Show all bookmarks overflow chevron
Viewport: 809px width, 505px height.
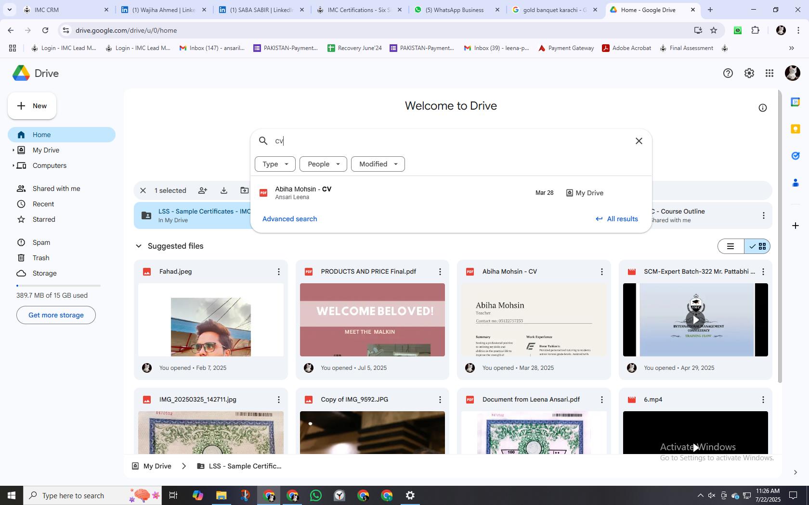[x=791, y=48]
